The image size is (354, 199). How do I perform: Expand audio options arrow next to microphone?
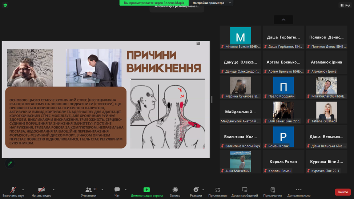click(23, 190)
